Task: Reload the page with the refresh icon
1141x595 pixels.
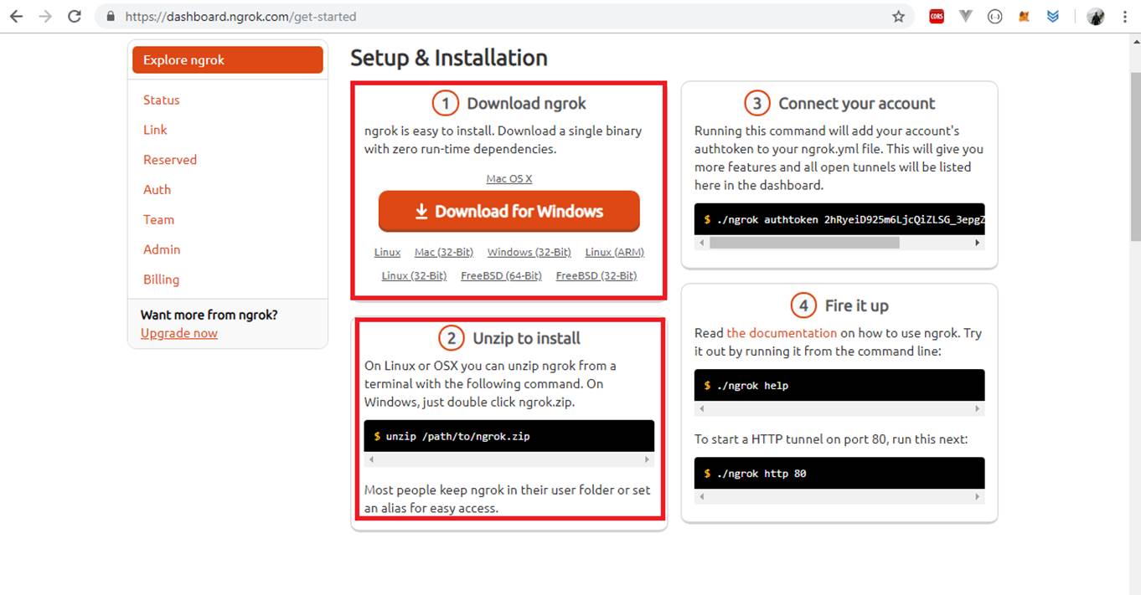Action: [x=75, y=16]
